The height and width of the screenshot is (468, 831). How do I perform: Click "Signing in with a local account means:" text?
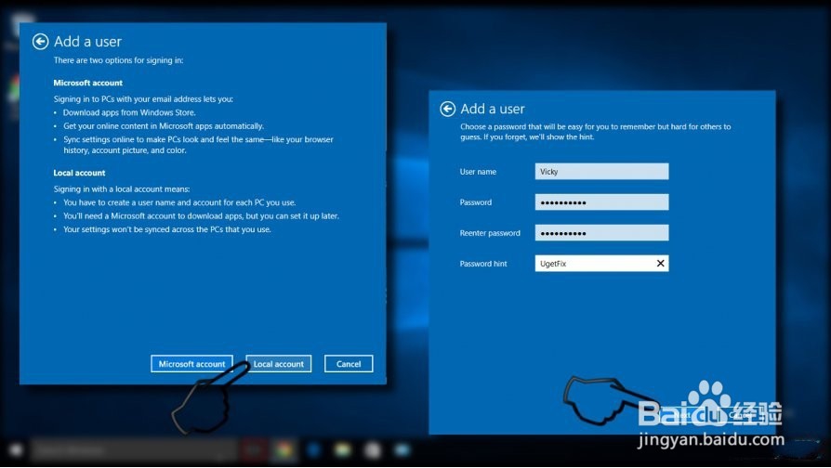click(x=122, y=189)
